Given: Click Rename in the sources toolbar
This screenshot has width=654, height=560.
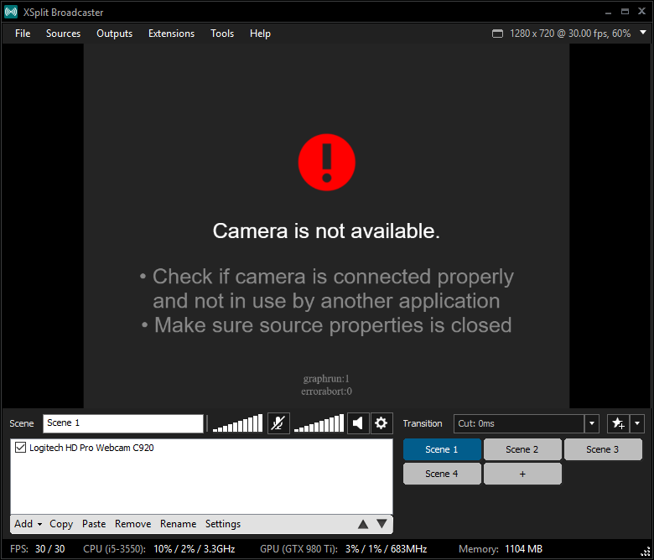Looking at the screenshot, I should click(178, 524).
